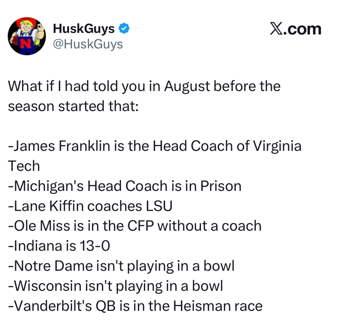Select the Indiana is 13-0 line
Image resolution: width=338 pixels, height=324 pixels.
coord(59,246)
